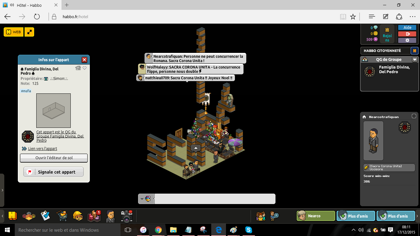Click the matthieu0709 chat bubble
Screen dimensions: 420x236
click(x=186, y=78)
